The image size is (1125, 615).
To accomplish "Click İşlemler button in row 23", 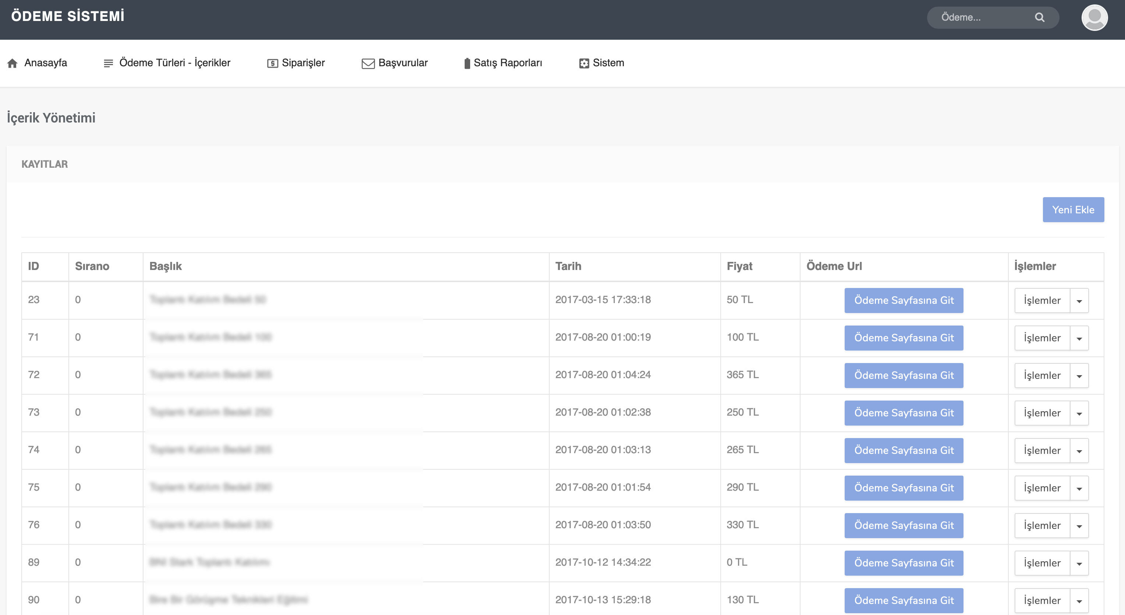I will [1042, 301].
